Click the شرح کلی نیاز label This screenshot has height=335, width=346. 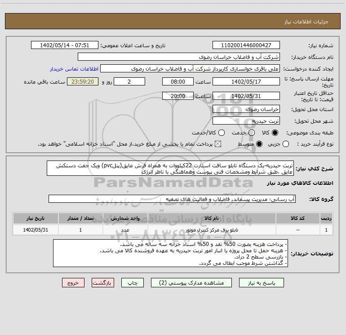pos(315,169)
